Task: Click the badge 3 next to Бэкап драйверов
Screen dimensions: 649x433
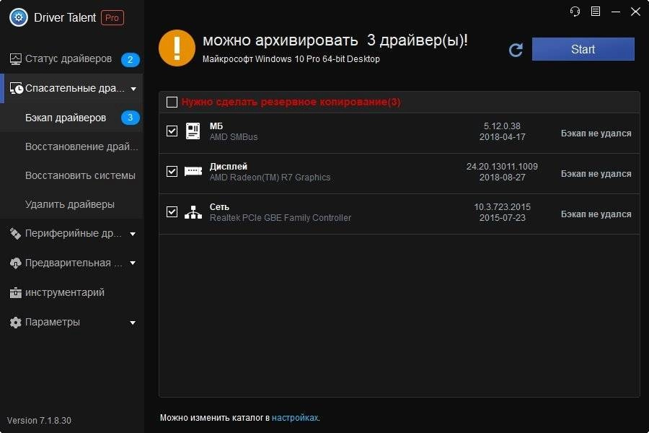Action: tap(130, 118)
